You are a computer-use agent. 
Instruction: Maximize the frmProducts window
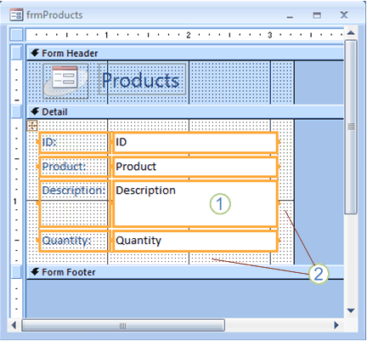pos(317,15)
